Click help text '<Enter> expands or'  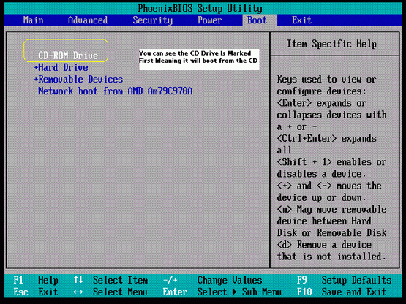pyautogui.click(x=322, y=103)
